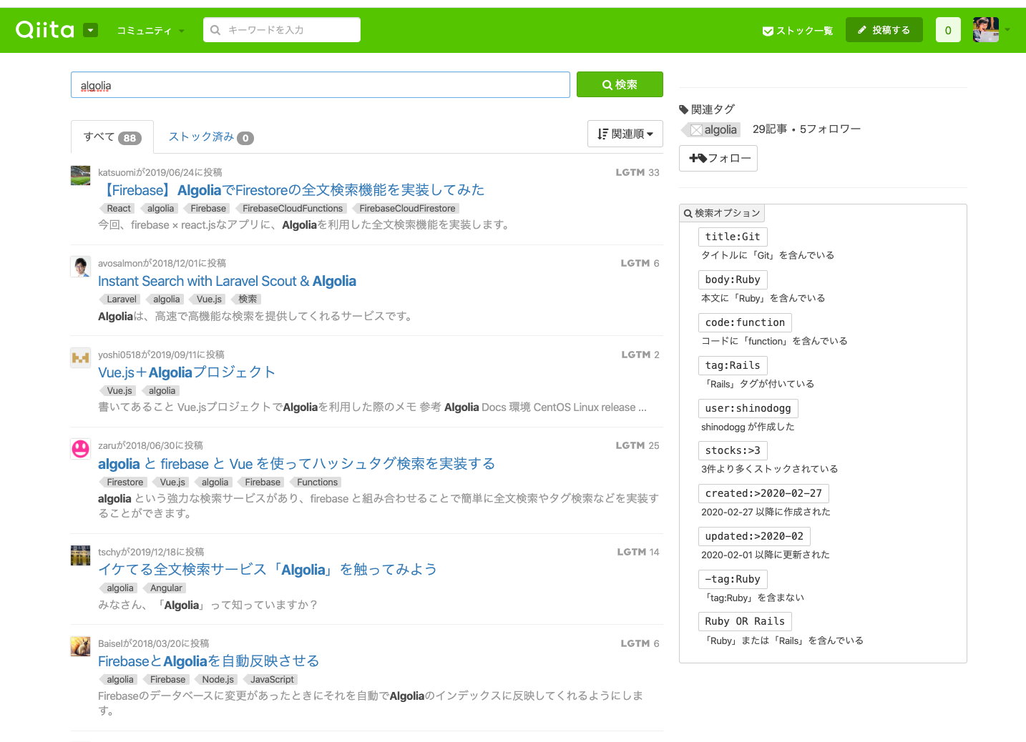Click the 投稿する button
The height and width of the screenshot is (742, 1026).
(x=884, y=30)
